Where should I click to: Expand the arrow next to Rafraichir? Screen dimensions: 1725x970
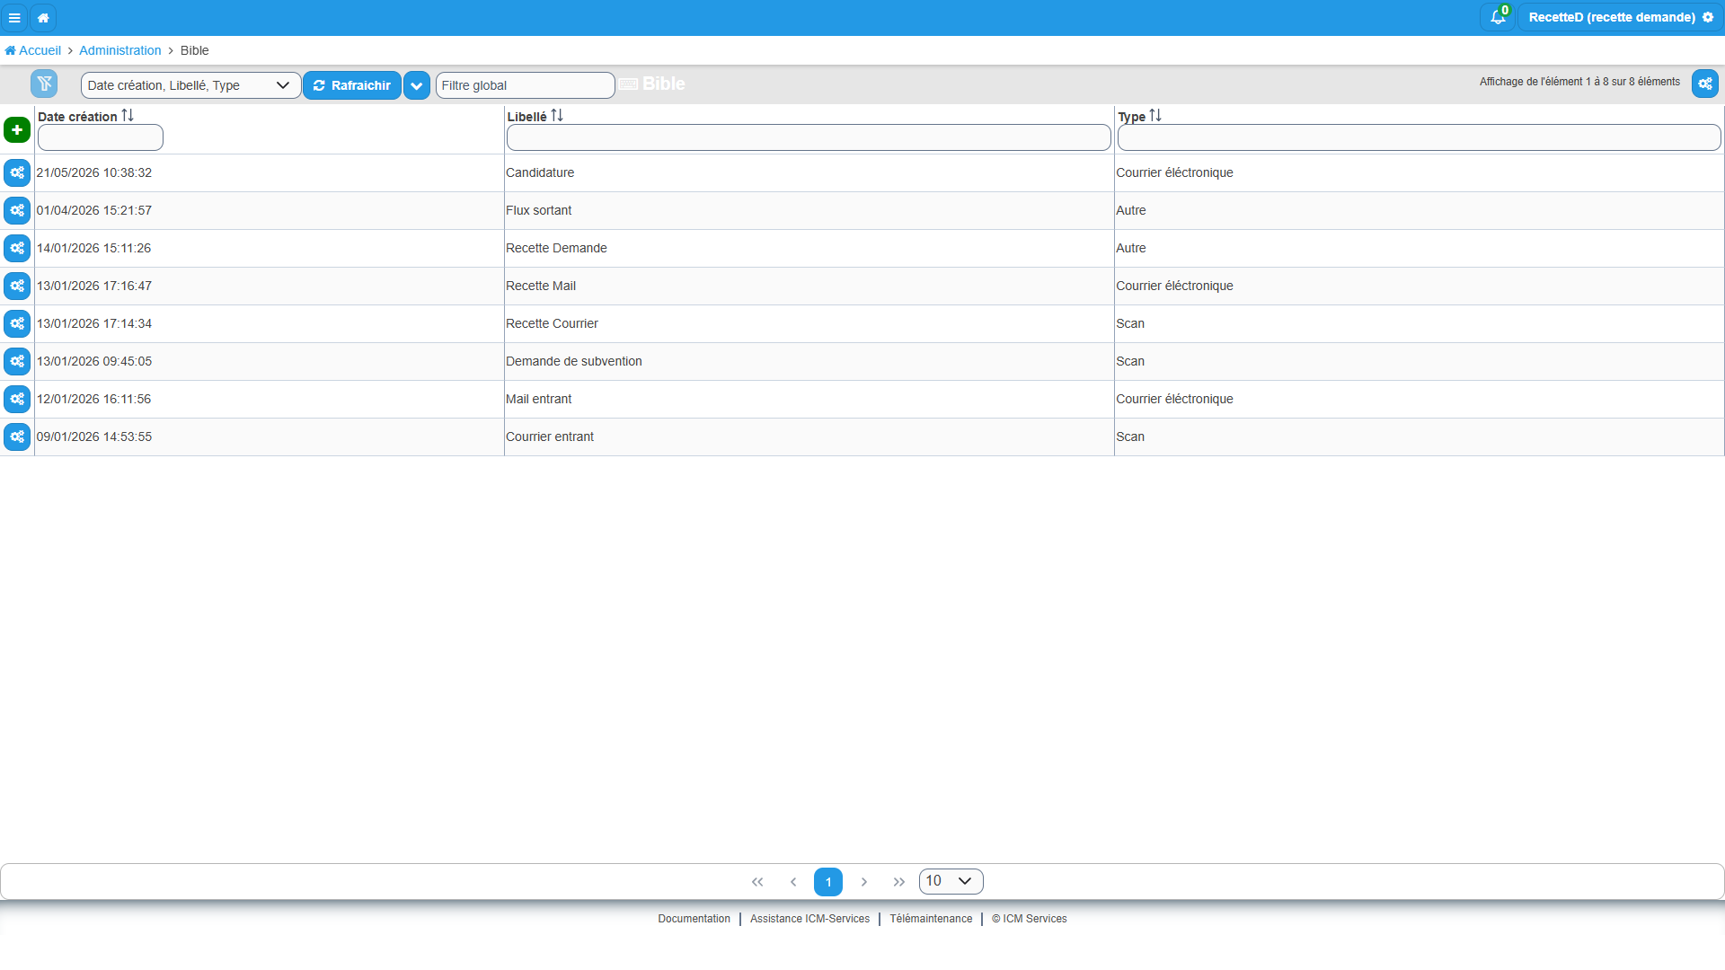pyautogui.click(x=417, y=85)
